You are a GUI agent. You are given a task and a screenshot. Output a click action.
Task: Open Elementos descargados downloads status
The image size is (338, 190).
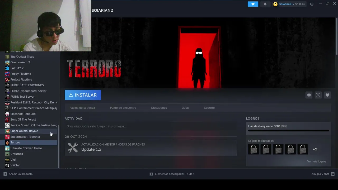click(172, 174)
